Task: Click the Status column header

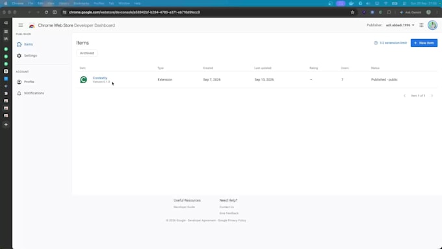Action: tap(375, 68)
